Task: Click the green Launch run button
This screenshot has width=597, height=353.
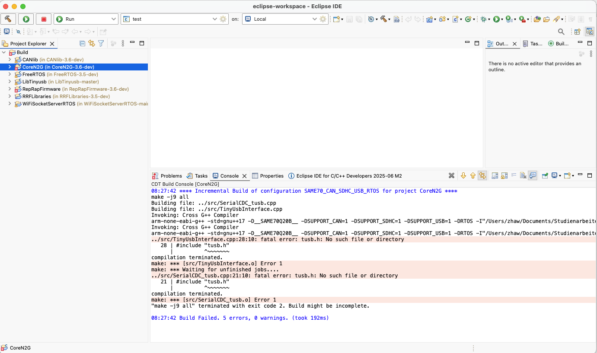Action: (x=26, y=19)
